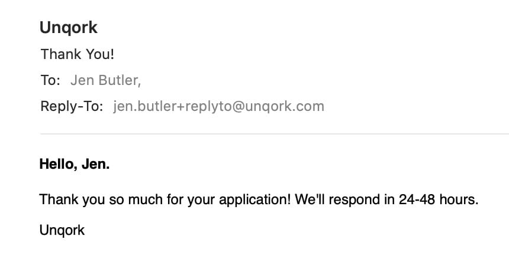The width and height of the screenshot is (509, 262).
Task: Select the Thank You! subject line
Action: [x=78, y=54]
